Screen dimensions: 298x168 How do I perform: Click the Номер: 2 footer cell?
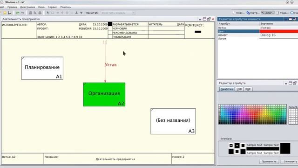coord(193,159)
